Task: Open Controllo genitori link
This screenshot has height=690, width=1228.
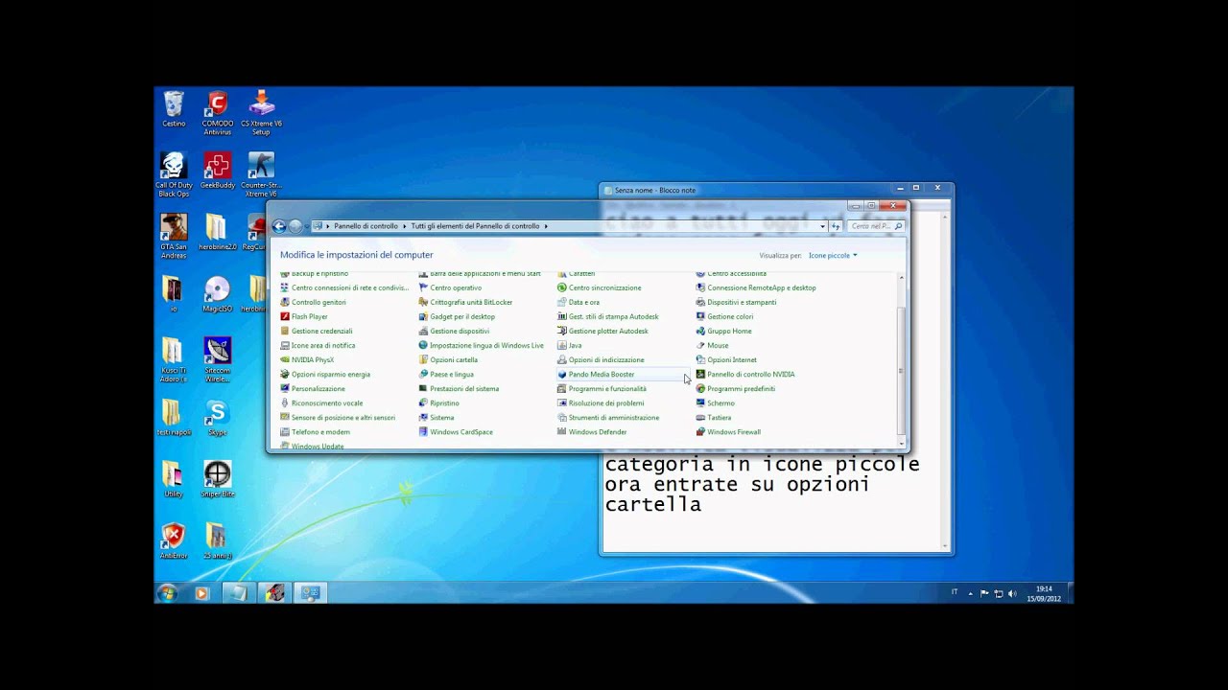Action: coord(313,302)
